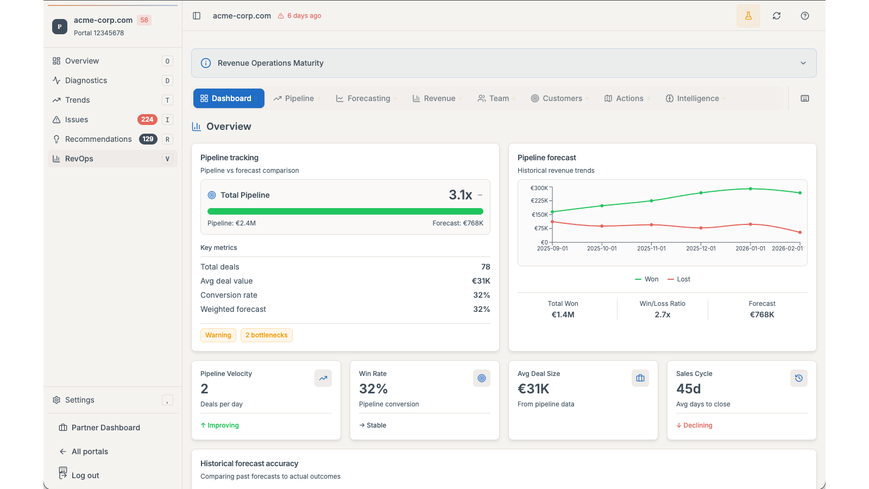Click the Overview heading chart icon
Viewport: 869px width, 489px height.
197,127
